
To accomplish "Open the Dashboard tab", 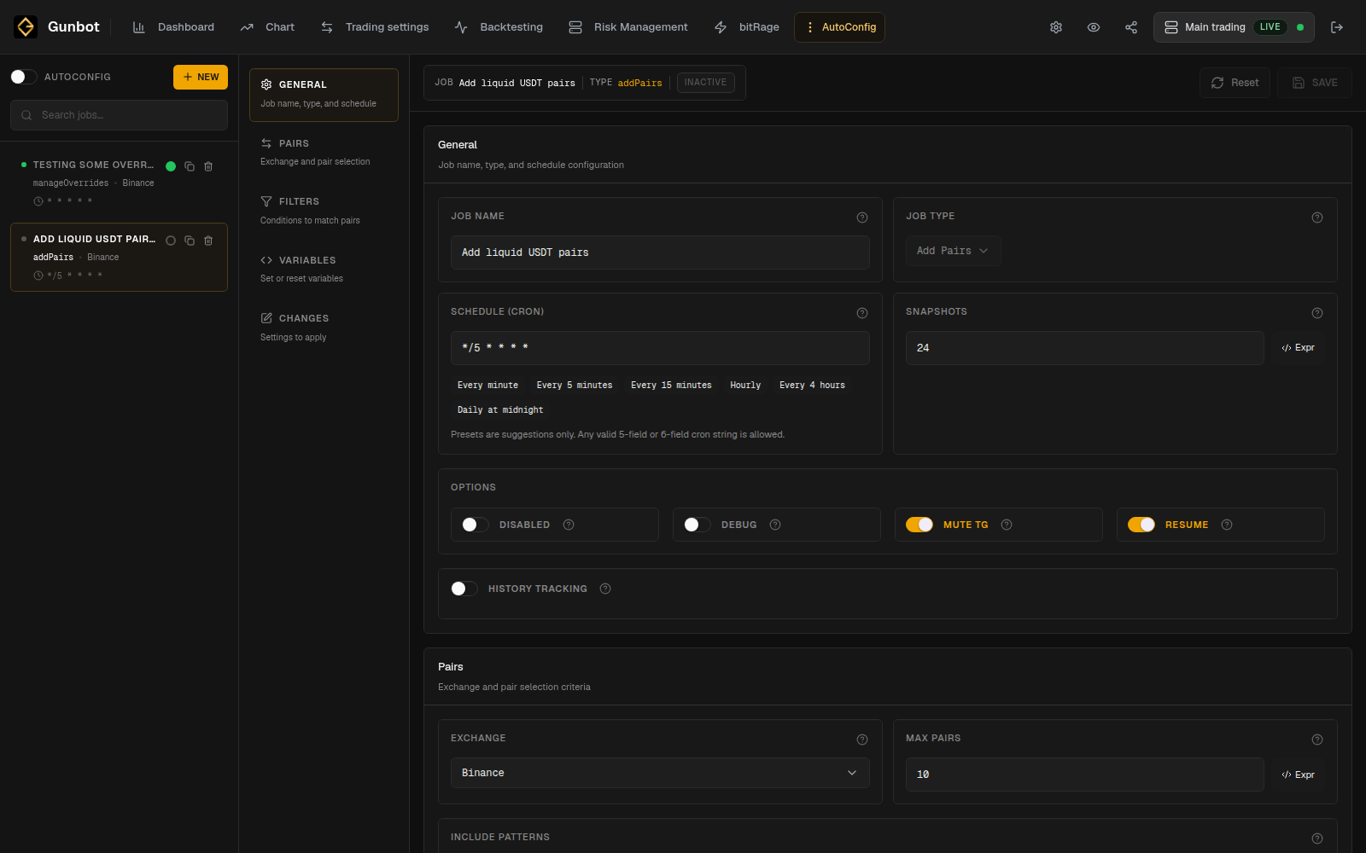I will (x=173, y=27).
